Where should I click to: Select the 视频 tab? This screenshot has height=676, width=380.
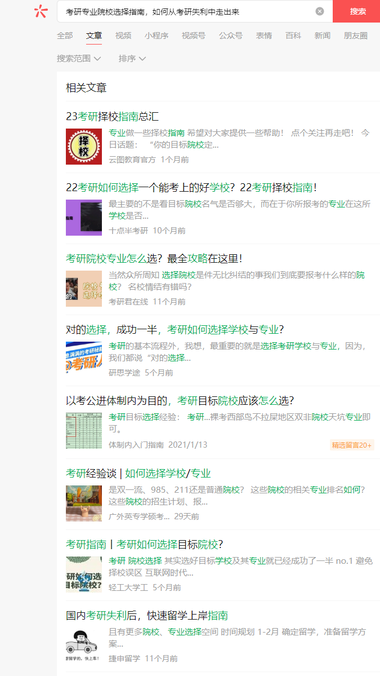point(123,36)
